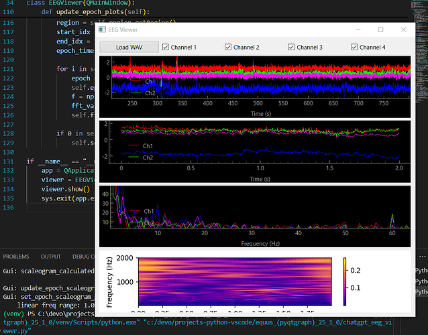The height and width of the screenshot is (335, 428).
Task: Click the Ch2 legend in the epoch plot
Action: pos(141,157)
